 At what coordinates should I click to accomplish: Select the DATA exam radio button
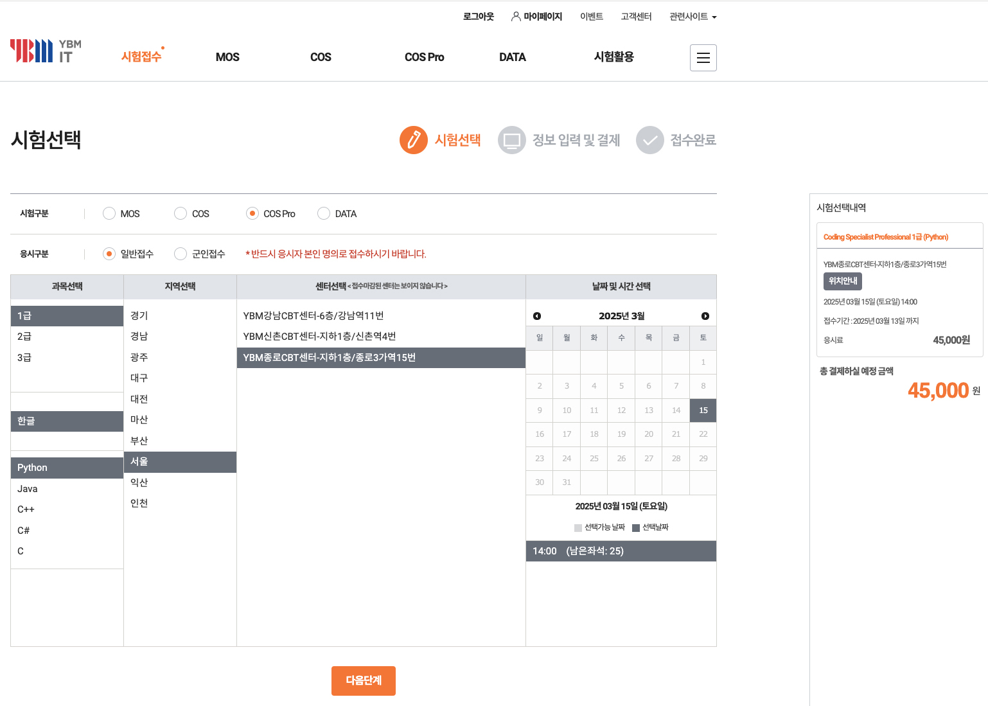[x=324, y=213]
